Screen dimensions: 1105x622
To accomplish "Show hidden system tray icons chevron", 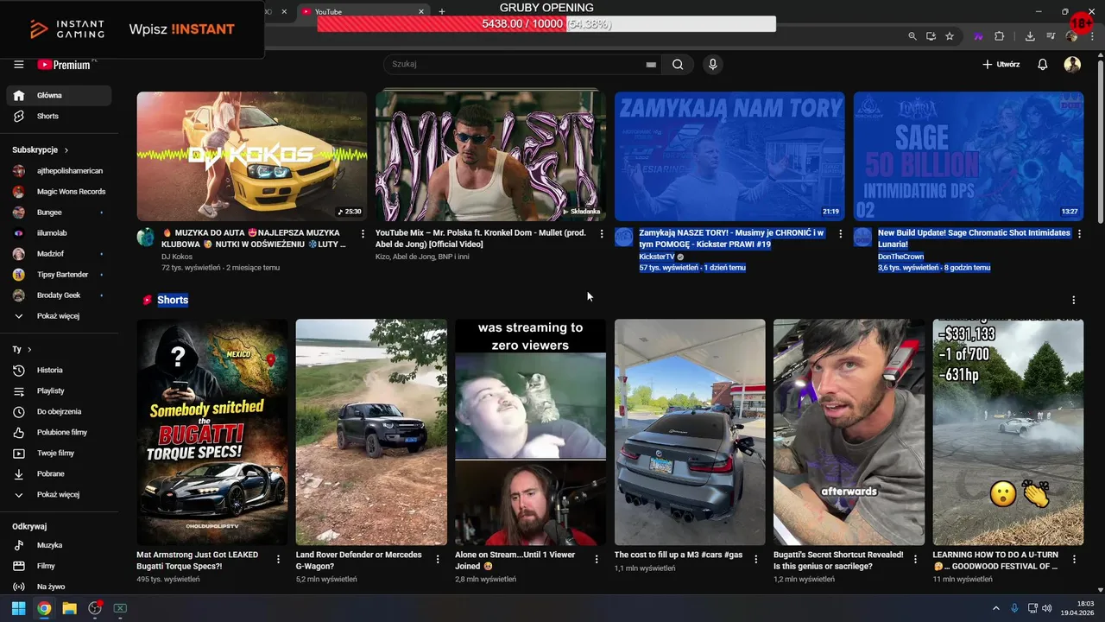I will point(996,608).
